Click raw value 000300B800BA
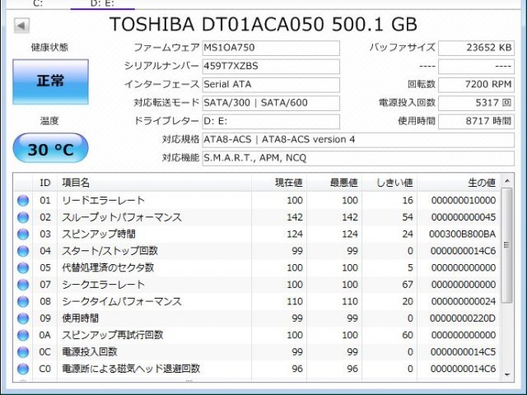 pos(462,234)
